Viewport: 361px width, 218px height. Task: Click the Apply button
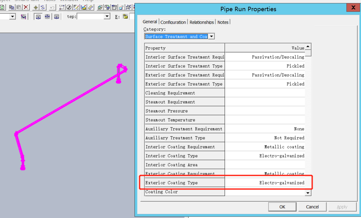point(342,207)
